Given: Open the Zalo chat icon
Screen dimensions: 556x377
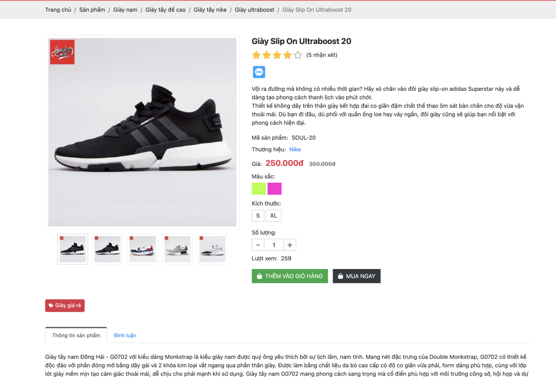Looking at the screenshot, I should (x=259, y=72).
